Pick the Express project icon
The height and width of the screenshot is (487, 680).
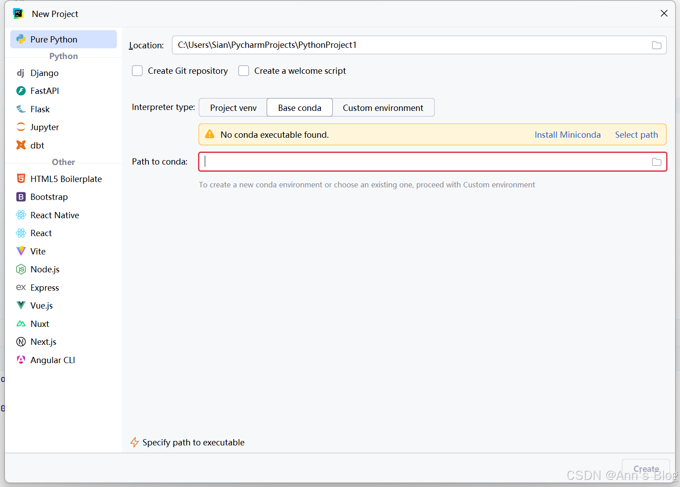coord(21,288)
